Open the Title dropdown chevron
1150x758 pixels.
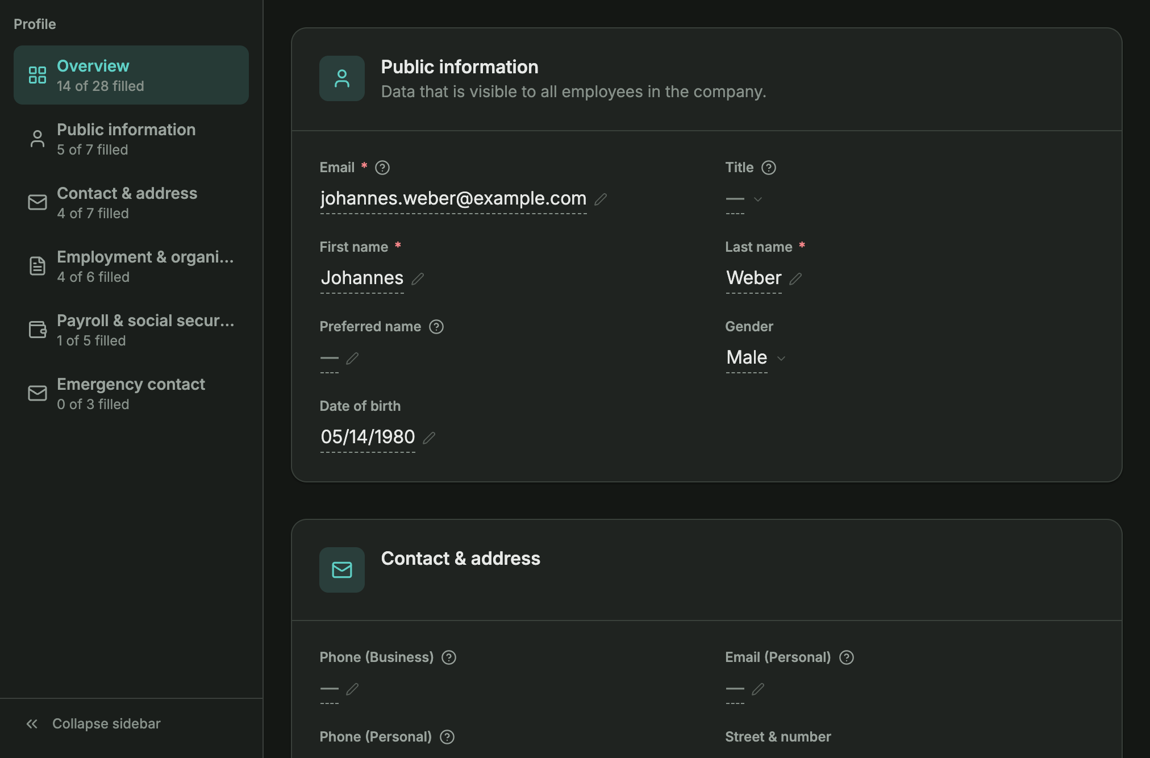coord(757,199)
